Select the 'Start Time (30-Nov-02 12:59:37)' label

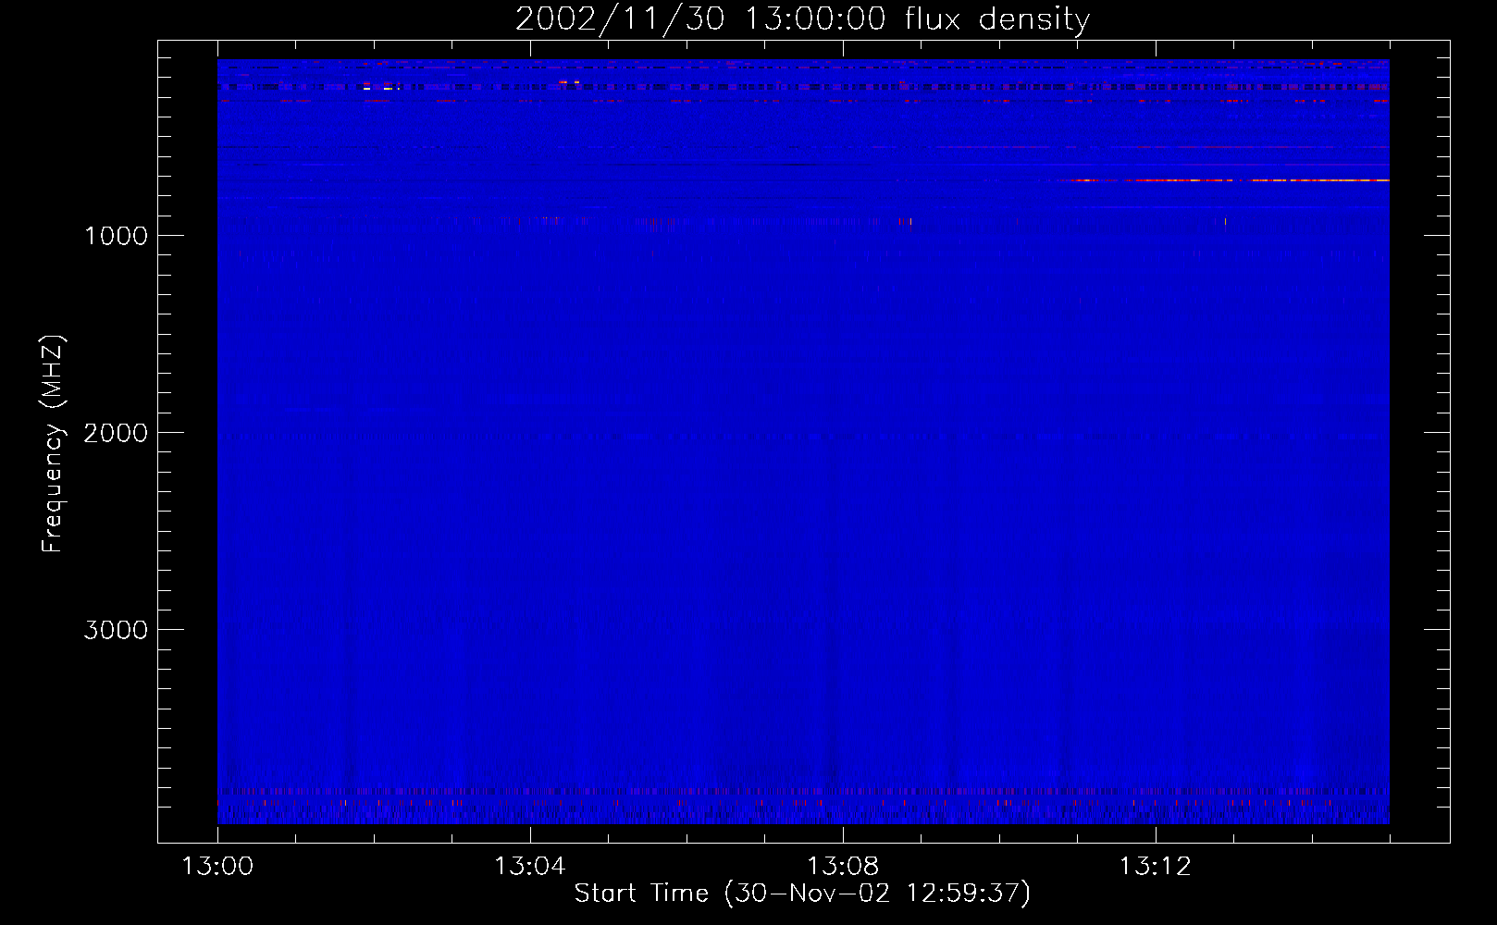coord(802,894)
